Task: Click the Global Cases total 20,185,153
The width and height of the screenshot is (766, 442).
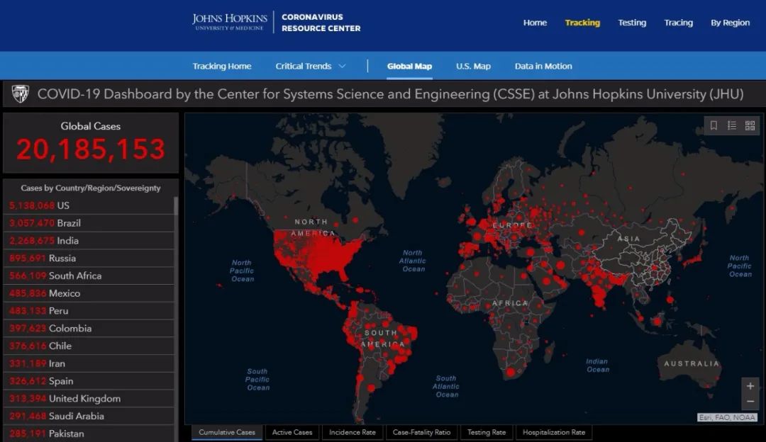Action: coord(91,149)
